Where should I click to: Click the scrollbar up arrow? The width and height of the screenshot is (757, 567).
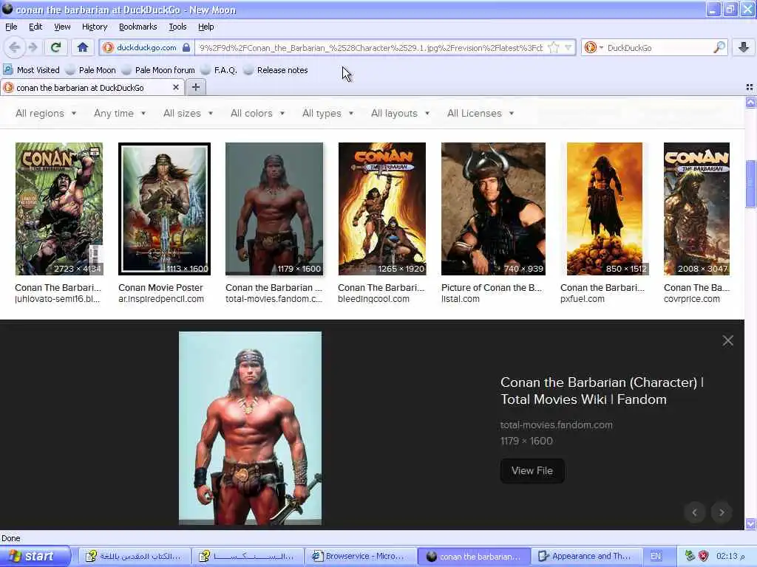[751, 102]
